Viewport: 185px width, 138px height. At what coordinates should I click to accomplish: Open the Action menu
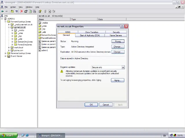(13, 7)
